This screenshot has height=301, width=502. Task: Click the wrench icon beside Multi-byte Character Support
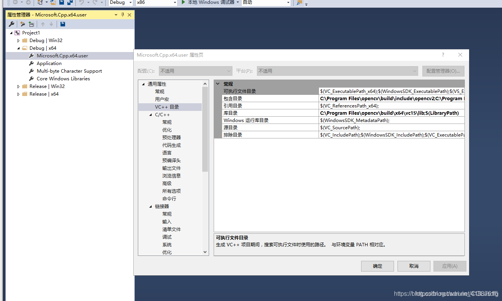[x=32, y=71]
